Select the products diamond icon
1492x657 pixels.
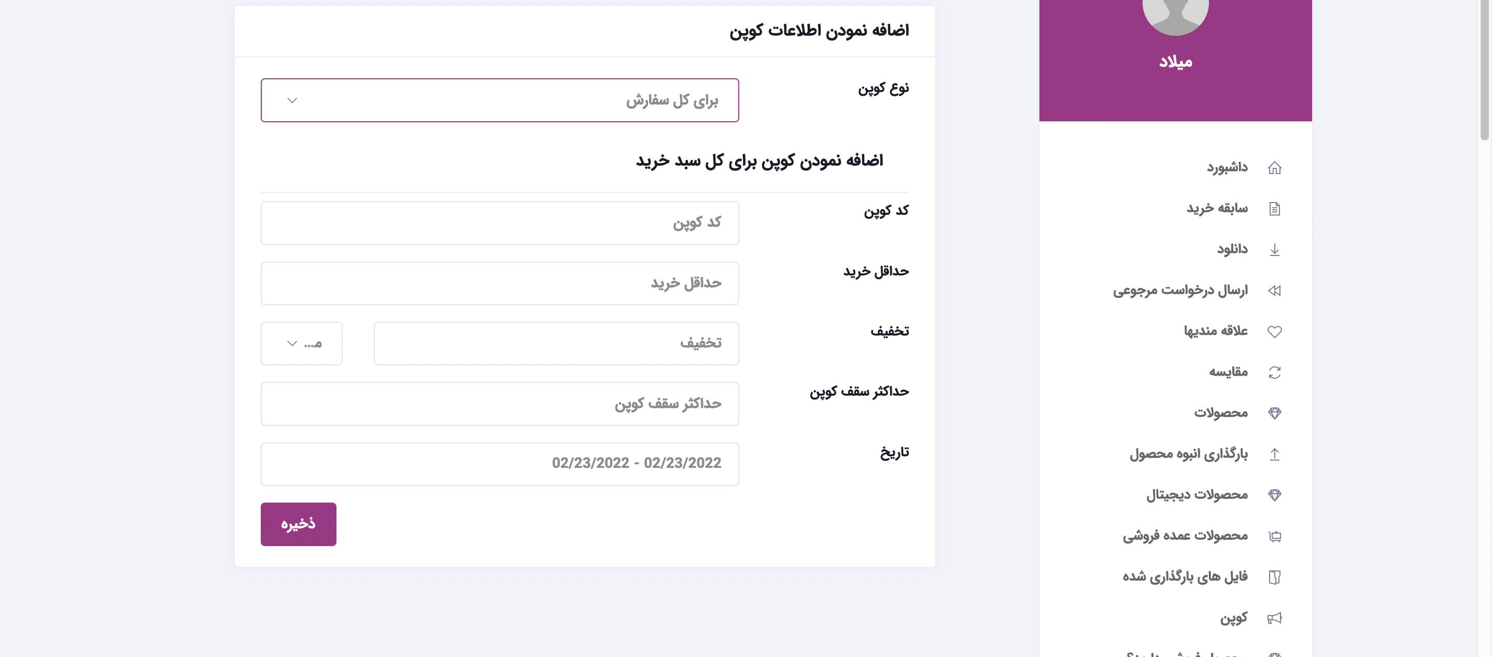pos(1275,413)
